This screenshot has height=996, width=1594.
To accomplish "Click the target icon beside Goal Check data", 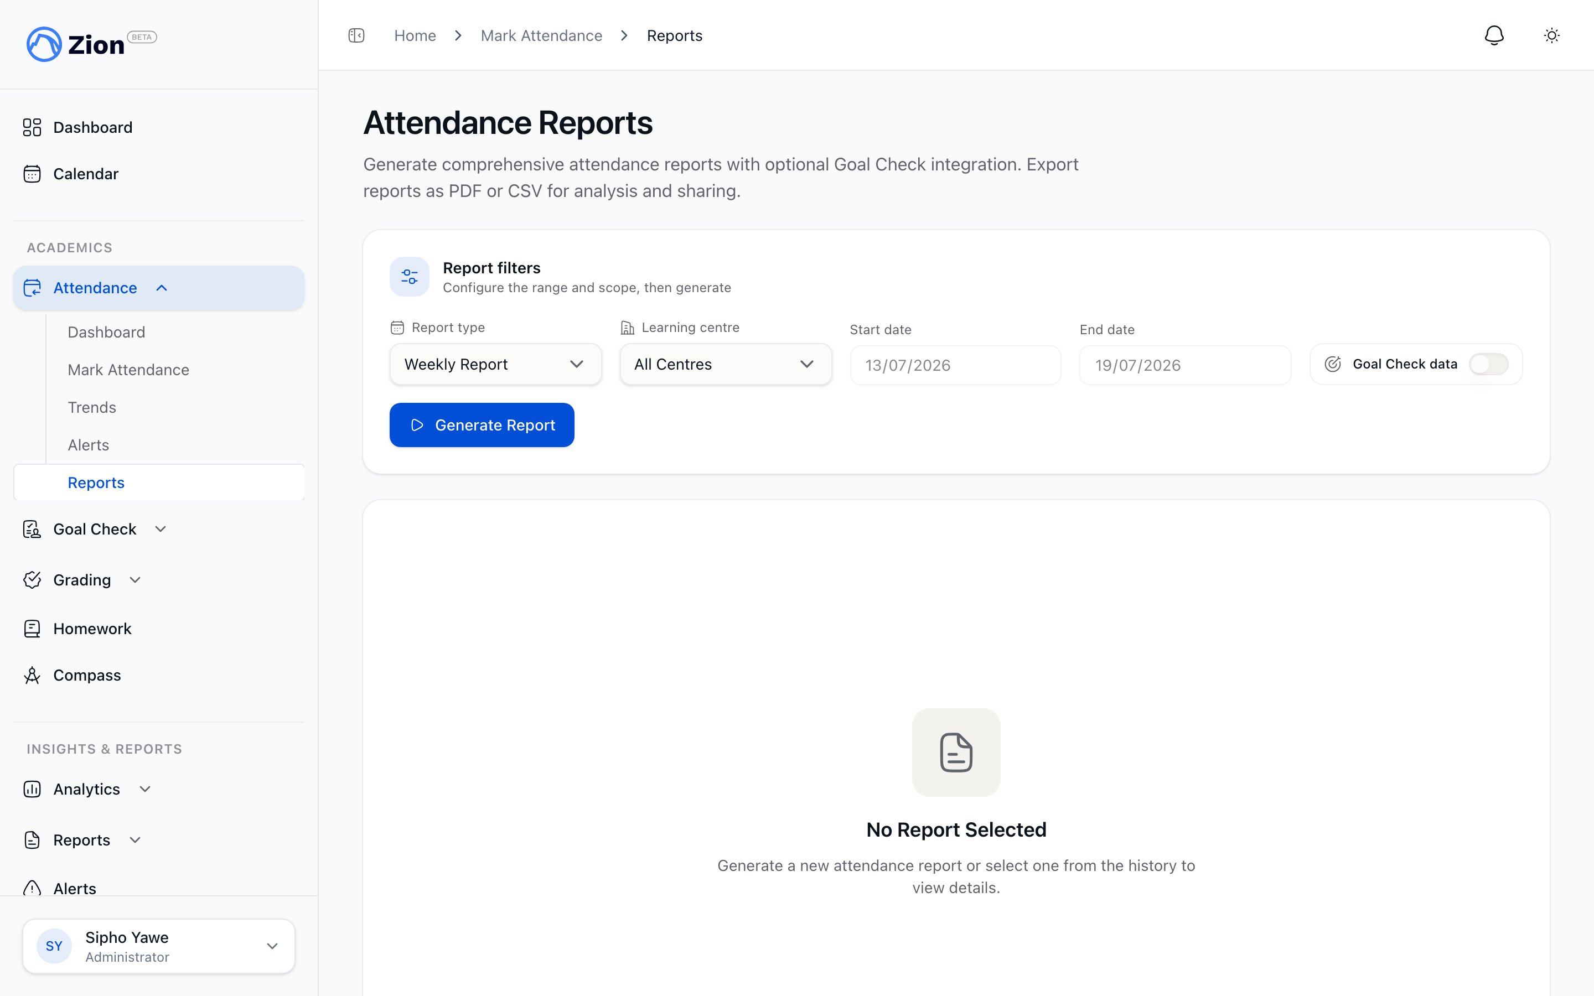I will tap(1333, 364).
